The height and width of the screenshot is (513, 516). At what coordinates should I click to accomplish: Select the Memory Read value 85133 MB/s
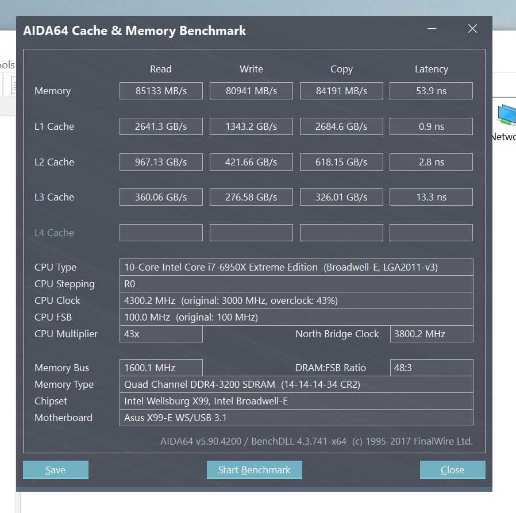[161, 91]
